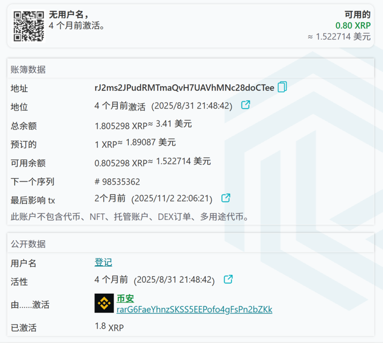Click the account QR code image
The width and height of the screenshot is (383, 344).
pyautogui.click(x=29, y=26)
